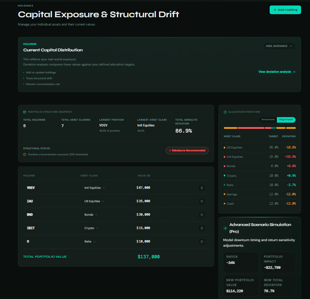Click the Allocation Structure pie icon
Image resolution: width=310 pixels, height=299 pixels.
225,112
